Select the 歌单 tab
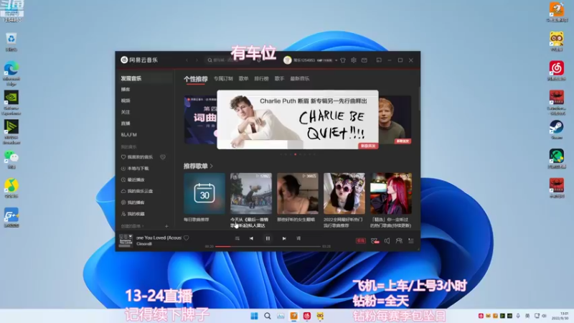The height and width of the screenshot is (323, 574). (x=244, y=79)
